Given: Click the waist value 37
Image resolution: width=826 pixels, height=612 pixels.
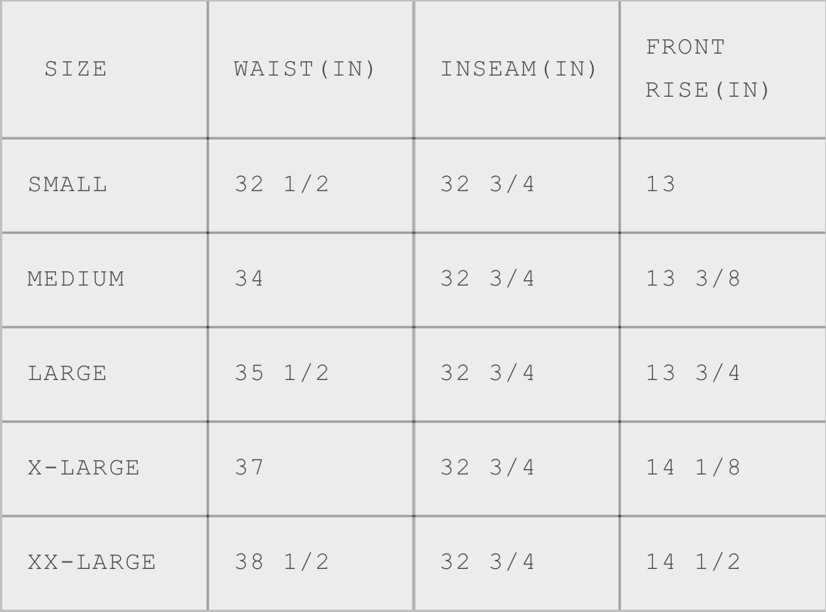Looking at the screenshot, I should (x=249, y=468).
